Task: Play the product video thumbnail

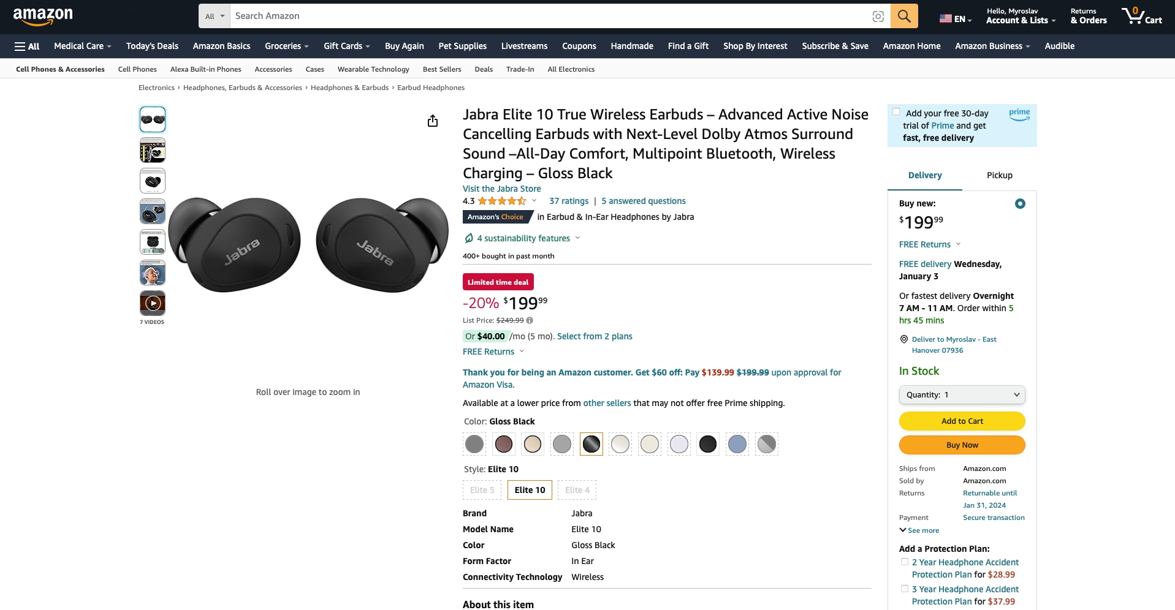Action: [153, 303]
